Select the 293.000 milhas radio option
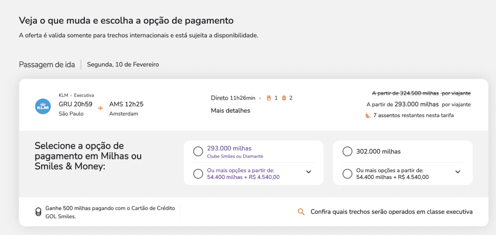The height and width of the screenshot is (235, 496). tap(198, 152)
